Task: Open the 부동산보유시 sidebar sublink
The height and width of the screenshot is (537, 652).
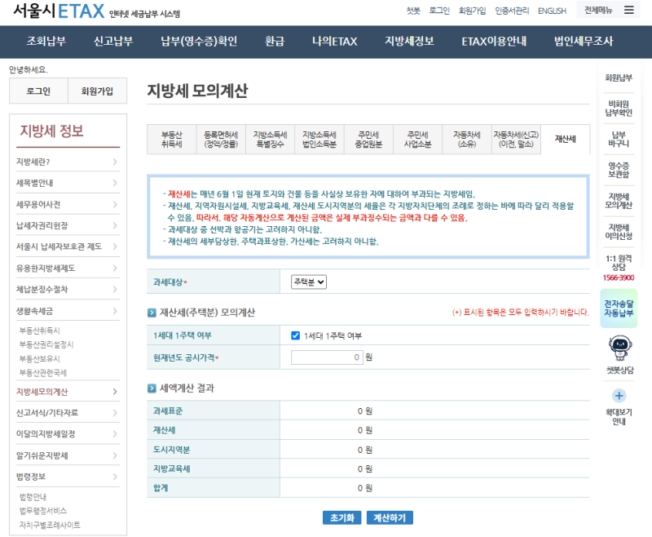Action: pyautogui.click(x=39, y=358)
